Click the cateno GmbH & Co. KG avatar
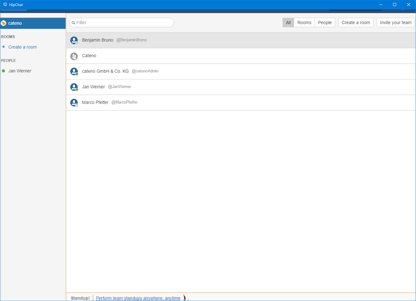The image size is (416, 301). [74, 72]
